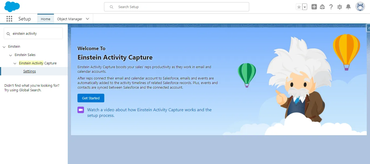This screenshot has width=370, height=164.
Task: Open the Setup gear menu
Action: pyautogui.click(x=340, y=7)
